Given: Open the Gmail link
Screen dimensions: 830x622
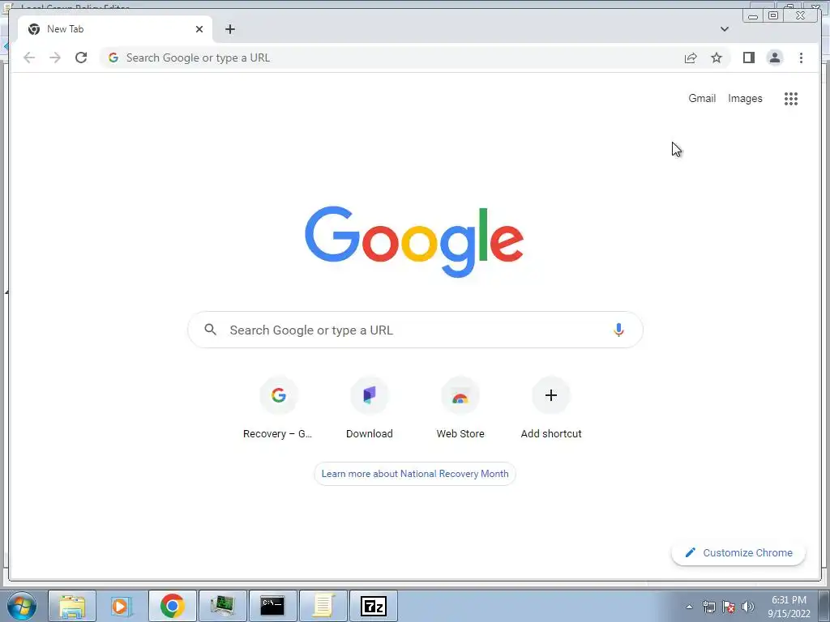Looking at the screenshot, I should (702, 98).
